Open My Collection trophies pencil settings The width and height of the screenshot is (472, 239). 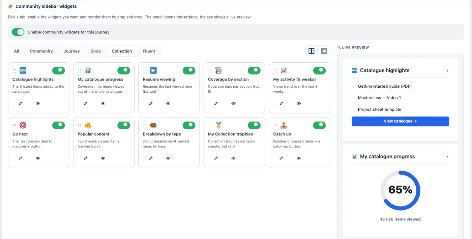(216, 158)
